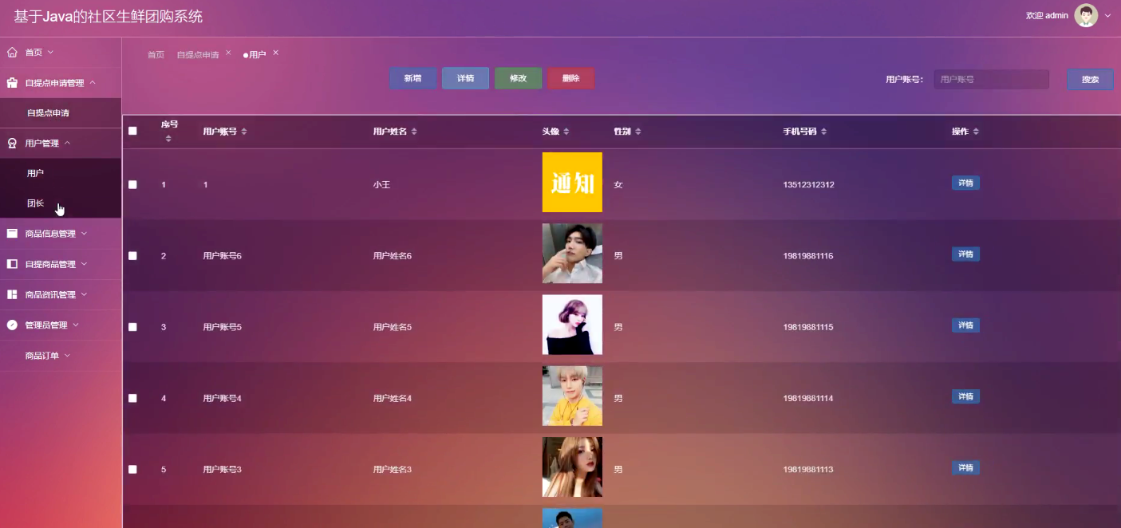Click the name cell 小王
Image resolution: width=1121 pixels, height=528 pixels.
pos(381,185)
